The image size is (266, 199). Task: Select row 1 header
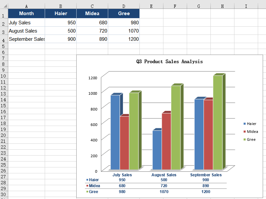tap(4, 13)
